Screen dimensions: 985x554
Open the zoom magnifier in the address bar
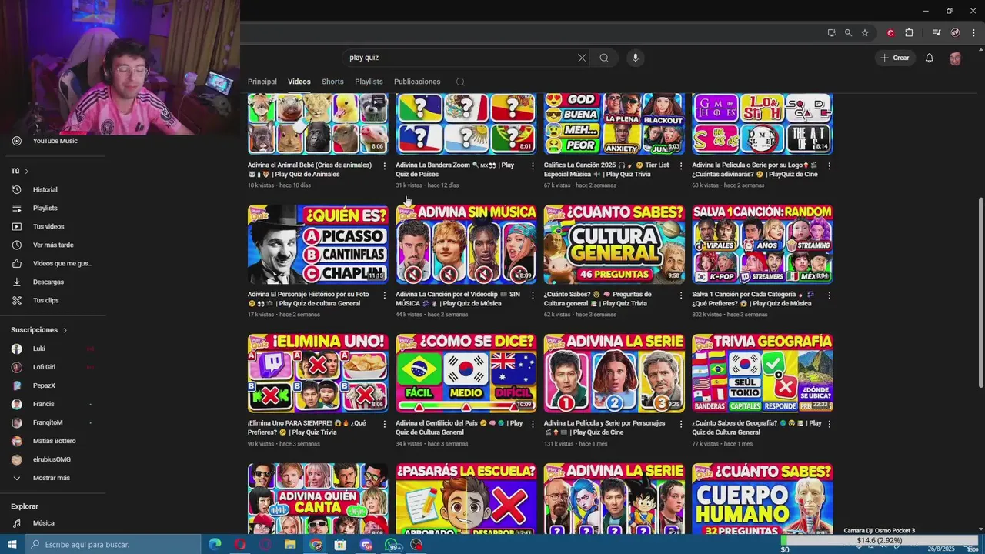coord(848,33)
